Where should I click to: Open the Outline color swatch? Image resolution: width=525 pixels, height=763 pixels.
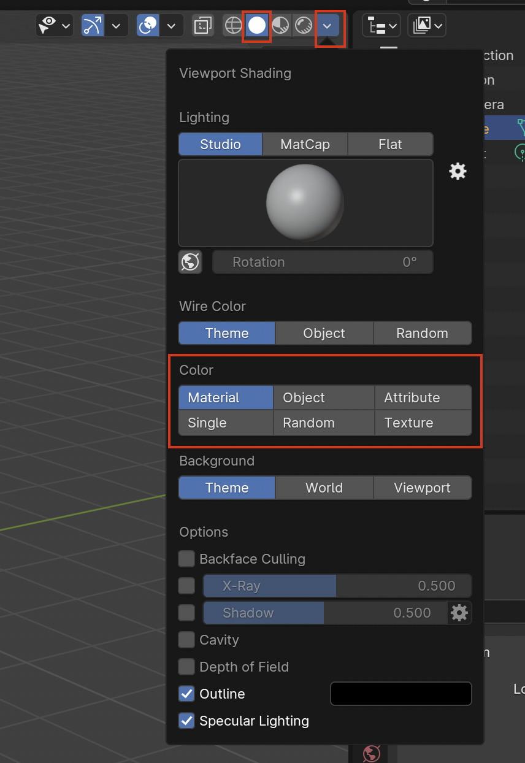pos(400,694)
